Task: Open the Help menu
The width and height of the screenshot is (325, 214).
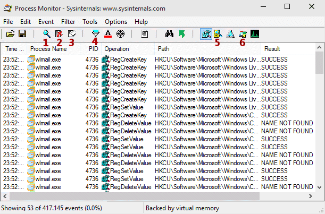Action: [141, 22]
